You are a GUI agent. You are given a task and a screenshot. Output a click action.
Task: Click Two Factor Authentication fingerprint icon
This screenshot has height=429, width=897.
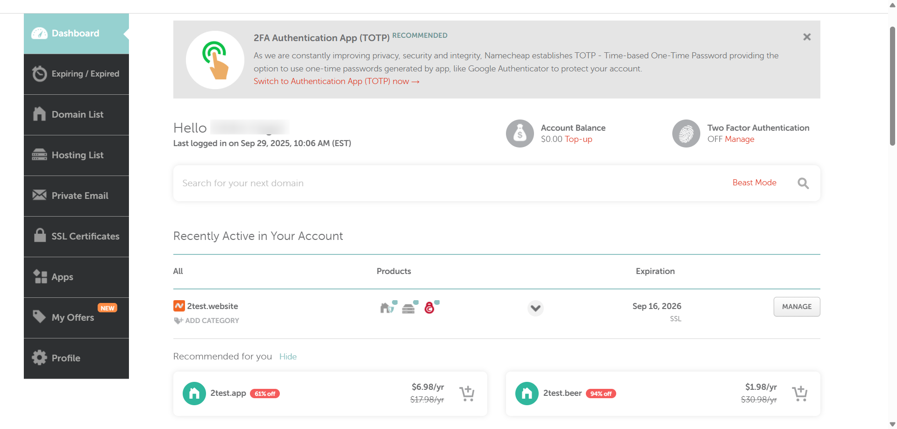(686, 134)
